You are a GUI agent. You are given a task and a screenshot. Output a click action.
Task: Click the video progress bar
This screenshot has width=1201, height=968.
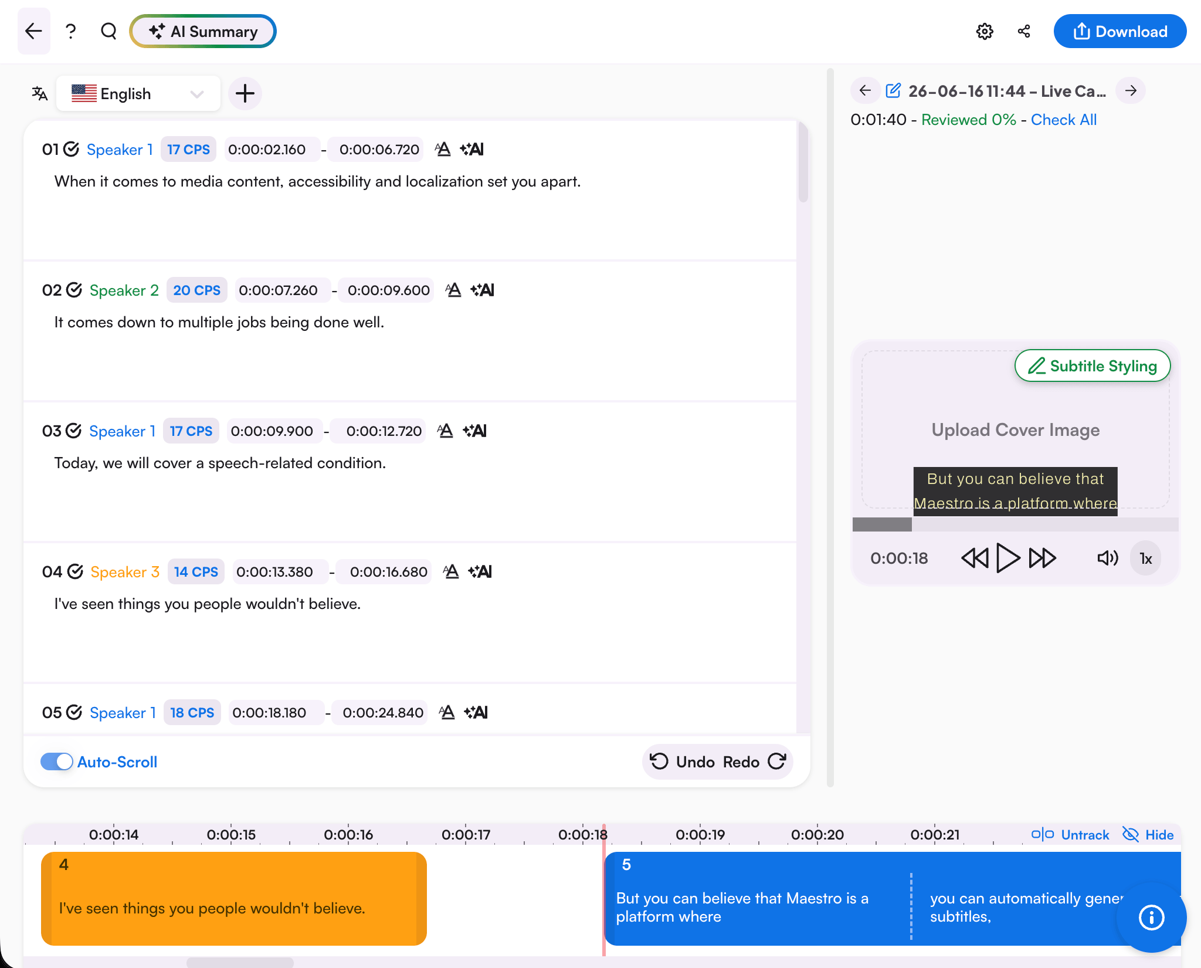[x=1015, y=524]
